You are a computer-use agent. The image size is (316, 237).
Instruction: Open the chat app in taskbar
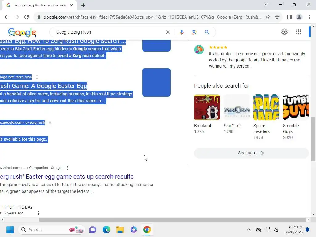93,230
